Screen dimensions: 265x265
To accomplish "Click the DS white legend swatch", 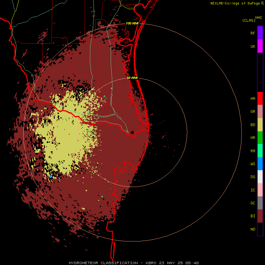I will tap(260, 177).
